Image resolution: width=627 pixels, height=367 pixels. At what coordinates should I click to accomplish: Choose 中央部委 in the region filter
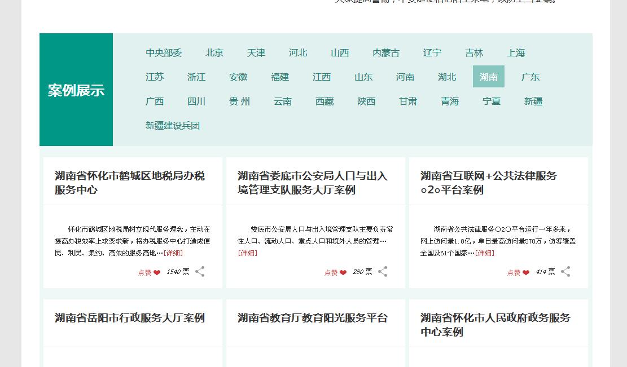point(164,53)
